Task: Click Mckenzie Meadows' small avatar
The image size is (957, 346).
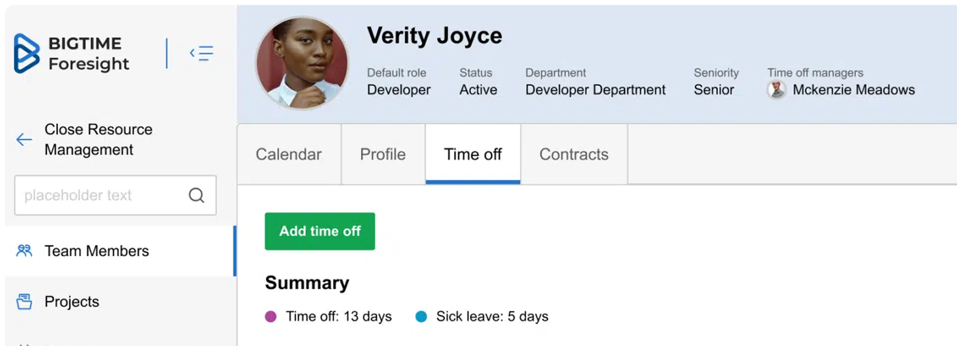Action: 776,89
